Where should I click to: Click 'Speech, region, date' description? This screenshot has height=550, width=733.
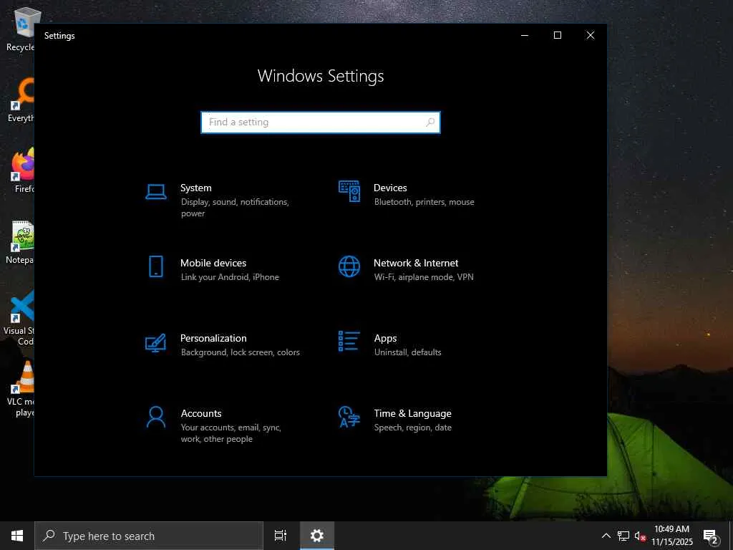(x=413, y=428)
